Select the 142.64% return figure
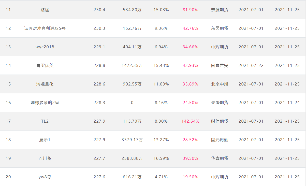306x186 pixels. [190, 121]
